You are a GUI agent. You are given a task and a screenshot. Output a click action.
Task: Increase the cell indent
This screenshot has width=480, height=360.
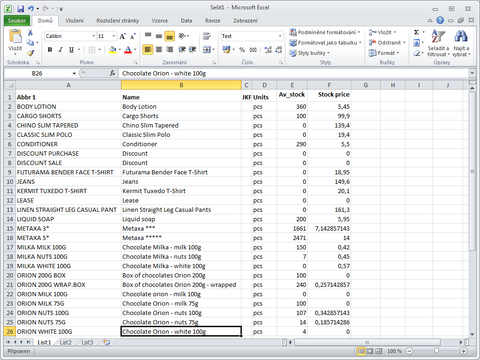(192, 50)
